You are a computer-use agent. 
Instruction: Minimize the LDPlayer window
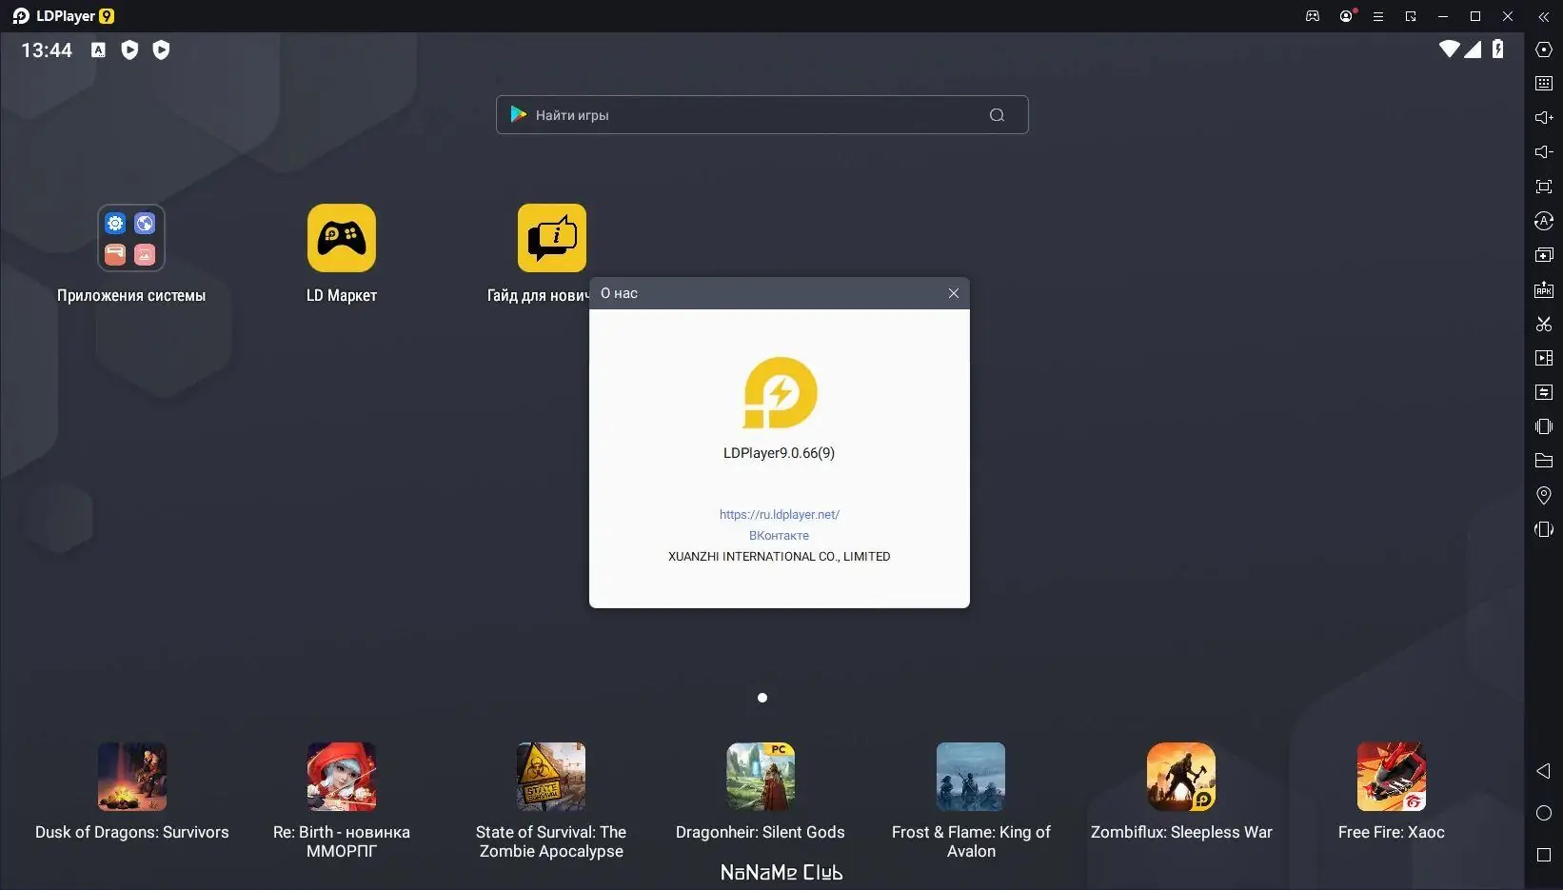tap(1443, 16)
